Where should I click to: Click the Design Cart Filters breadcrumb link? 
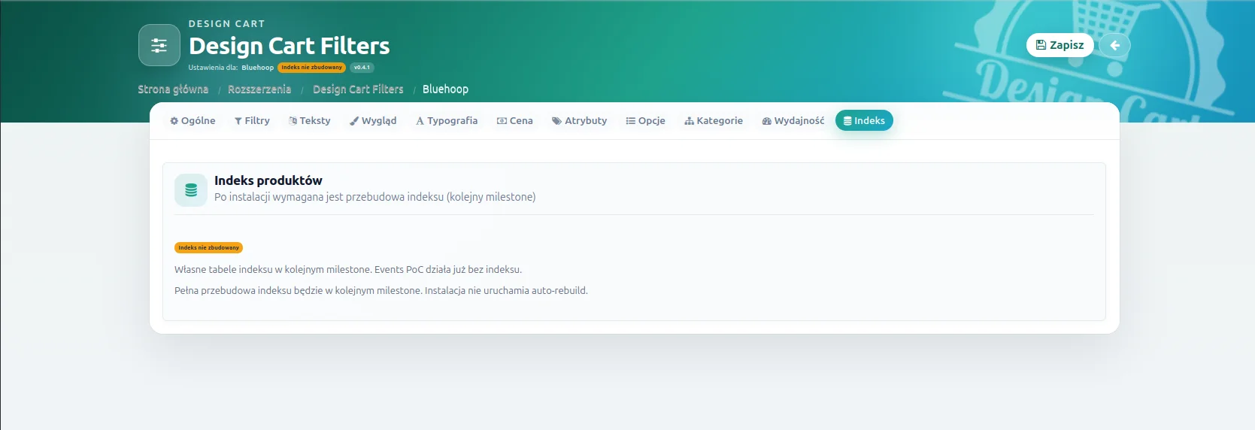358,89
